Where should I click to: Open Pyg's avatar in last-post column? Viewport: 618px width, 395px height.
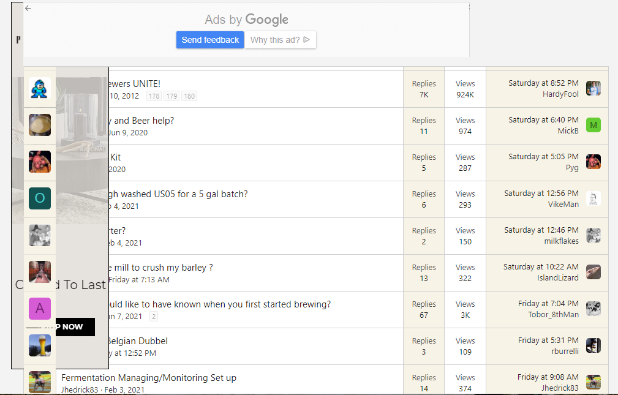(593, 162)
